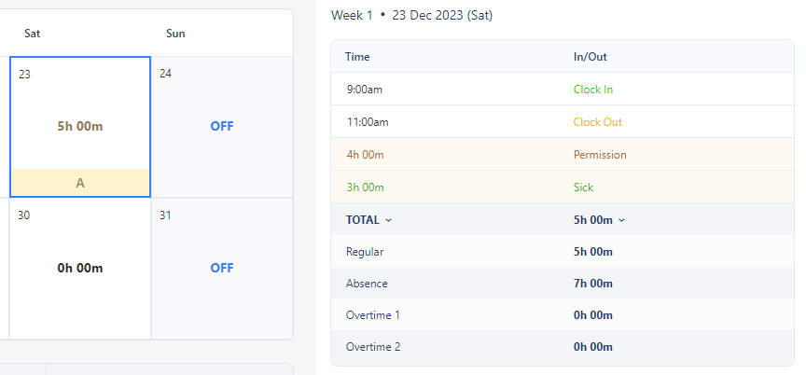Select the day 30 cell showing 0h 00m
Screen dimensions: 806x375
(x=80, y=269)
